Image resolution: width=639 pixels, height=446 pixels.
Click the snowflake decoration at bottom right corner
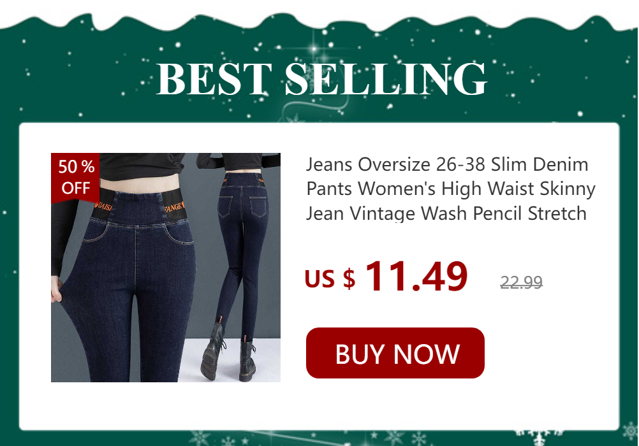point(630,431)
